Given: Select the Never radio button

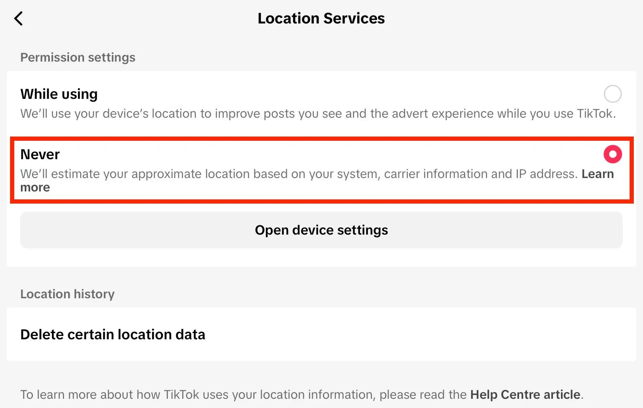Looking at the screenshot, I should (x=612, y=154).
